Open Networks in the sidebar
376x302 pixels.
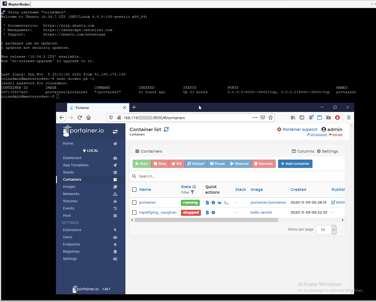pos(91,194)
